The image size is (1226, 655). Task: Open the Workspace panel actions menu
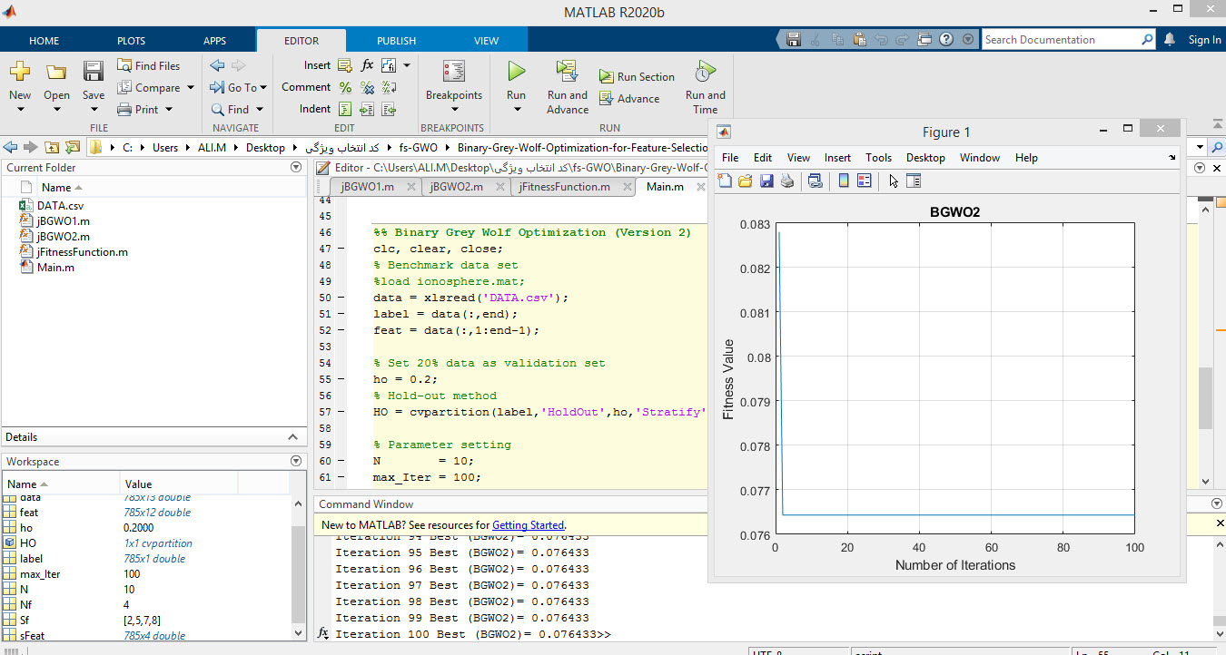tap(296, 461)
